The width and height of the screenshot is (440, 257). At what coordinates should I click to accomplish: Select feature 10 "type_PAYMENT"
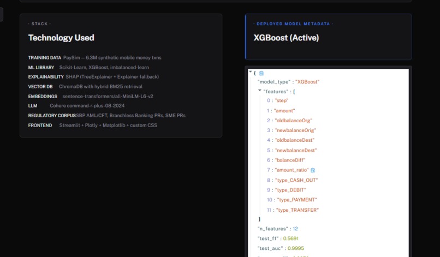[297, 200]
